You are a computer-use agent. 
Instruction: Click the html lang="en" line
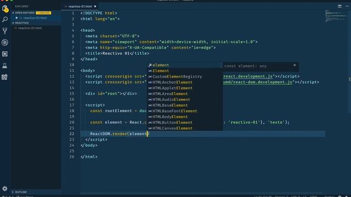[x=100, y=19]
